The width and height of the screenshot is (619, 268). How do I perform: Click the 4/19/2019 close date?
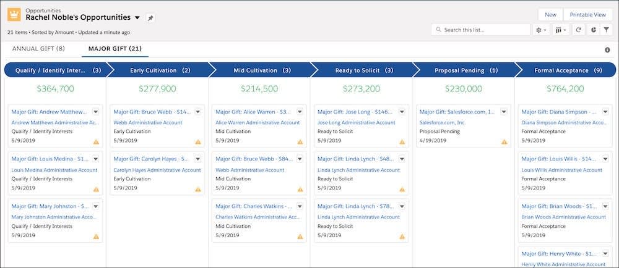(433, 141)
